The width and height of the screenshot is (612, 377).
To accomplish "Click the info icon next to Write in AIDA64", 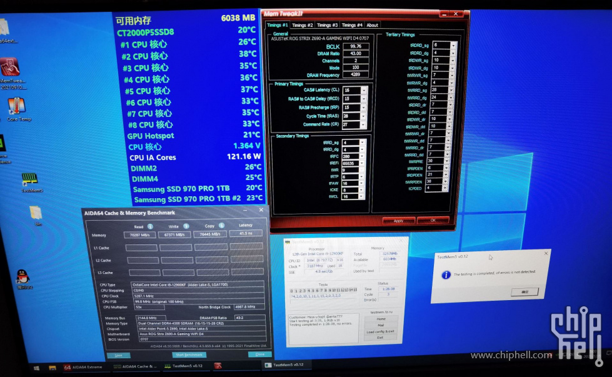I will [186, 226].
